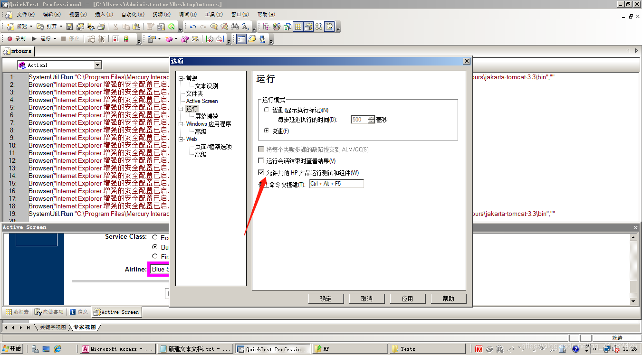
Task: Toggle the Data Table grid view icon
Action: pos(298,27)
